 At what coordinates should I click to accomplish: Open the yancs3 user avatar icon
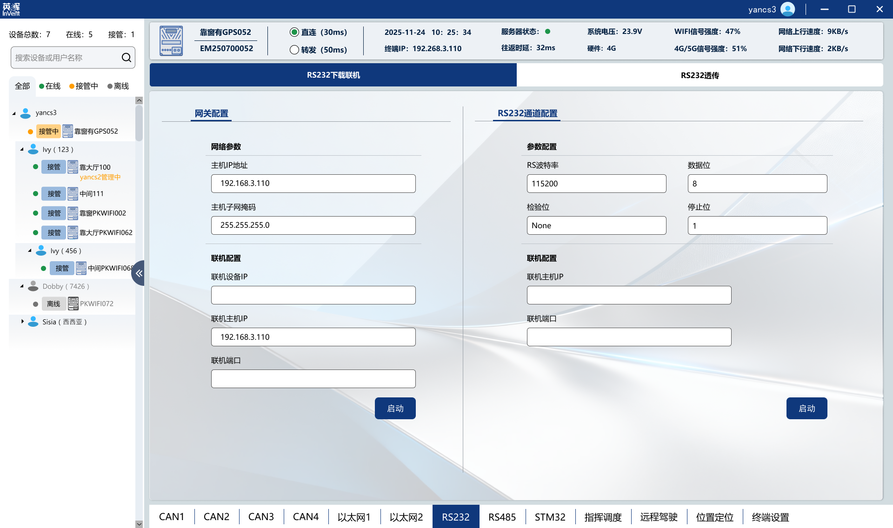tap(787, 9)
